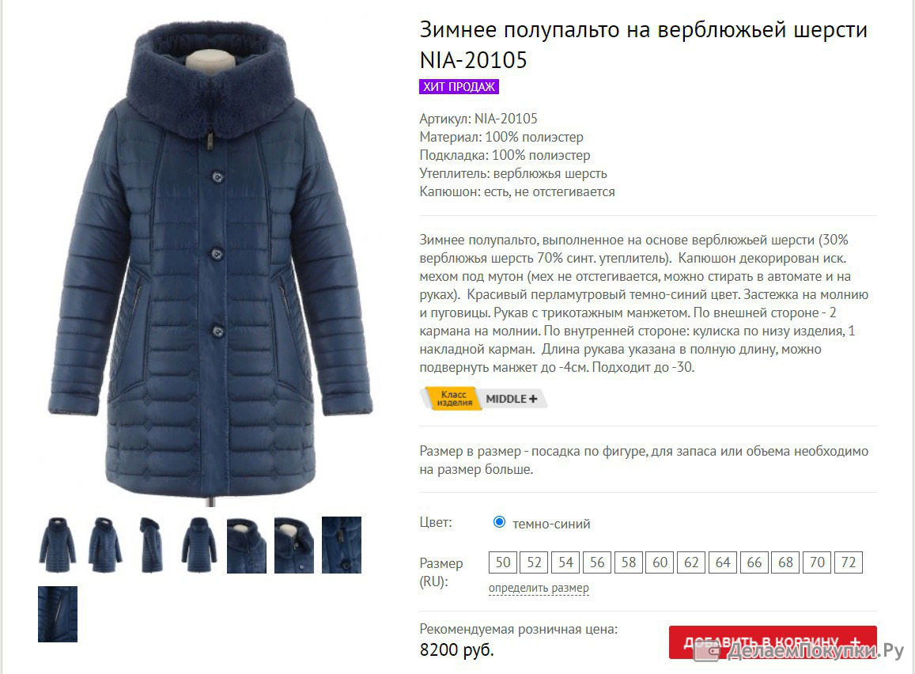This screenshot has width=915, height=674.
Task: Click the Класс изделия MIDDLE+ badge
Action: click(483, 399)
